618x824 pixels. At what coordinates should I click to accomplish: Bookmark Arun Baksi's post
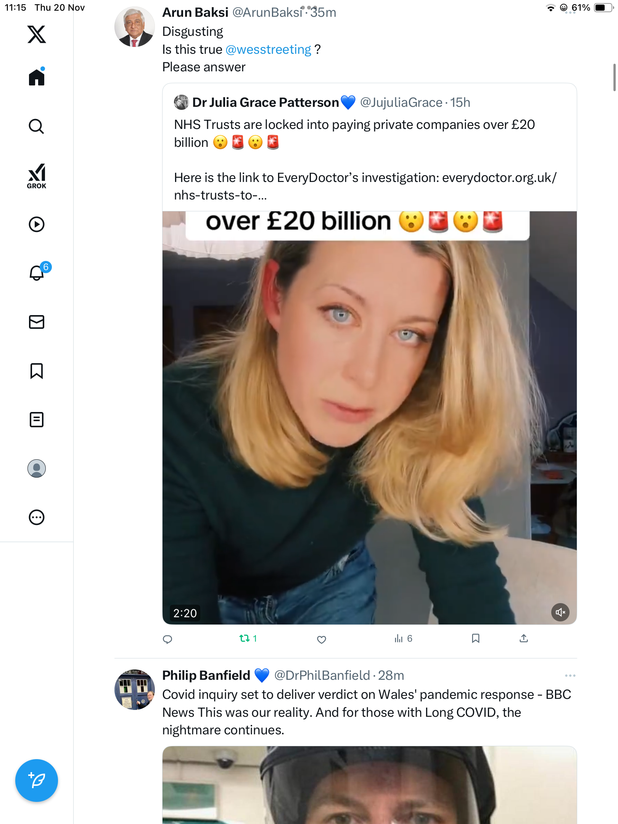tap(475, 639)
